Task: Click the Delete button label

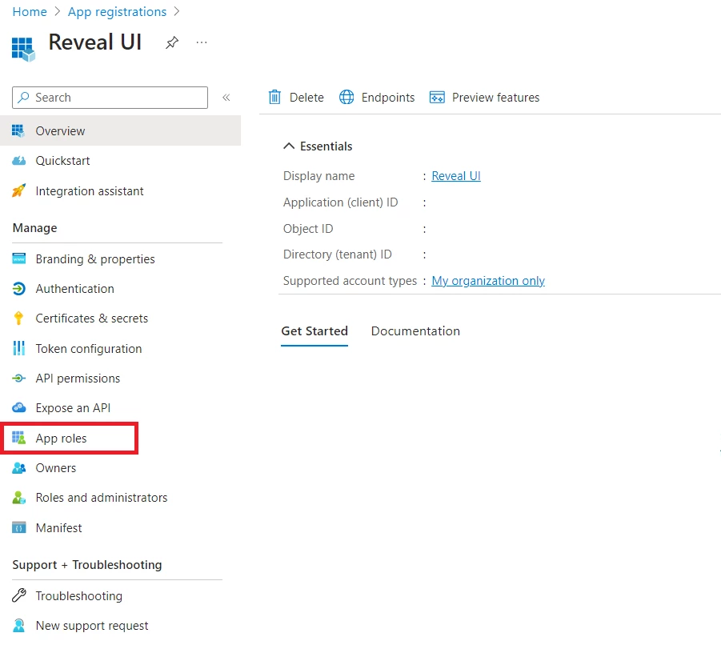Action: tap(306, 98)
